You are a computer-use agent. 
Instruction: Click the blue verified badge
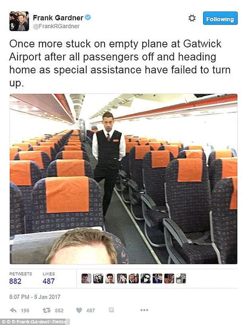tap(88, 18)
